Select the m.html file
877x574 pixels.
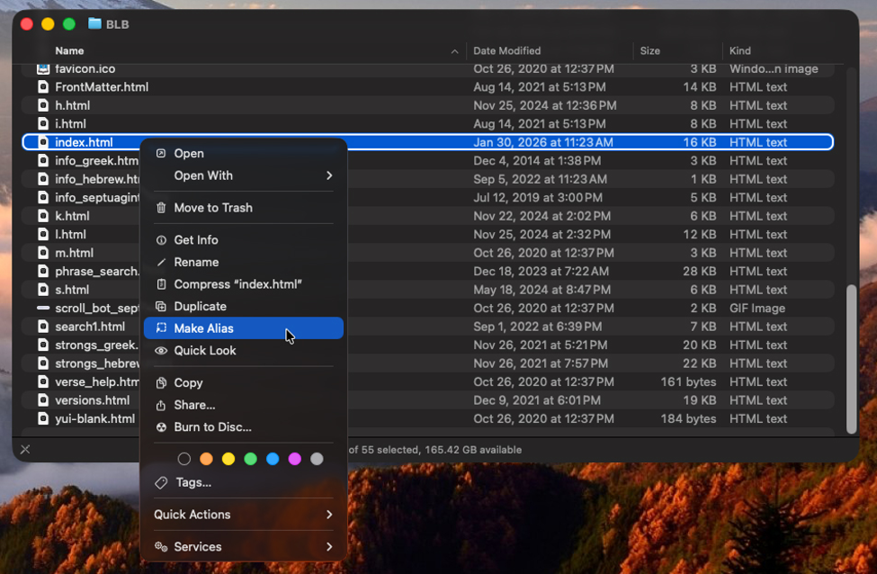428,253
